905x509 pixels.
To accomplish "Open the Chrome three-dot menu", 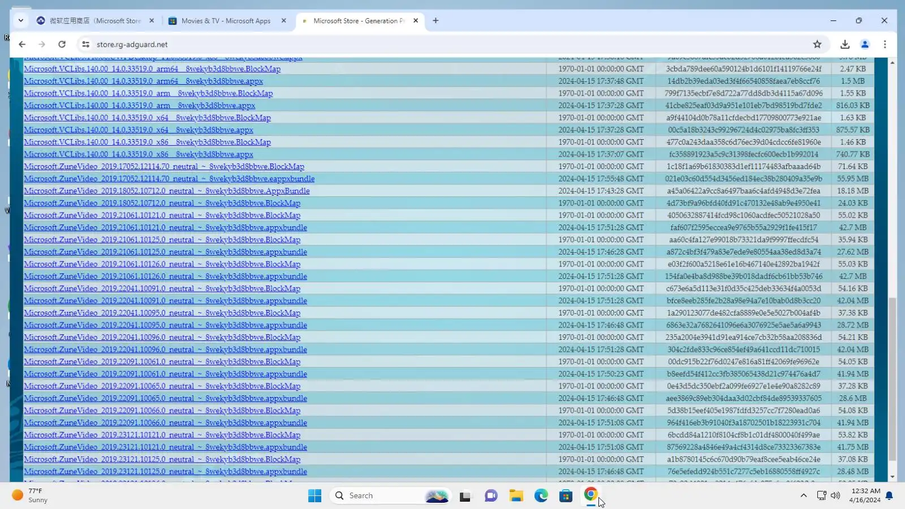I will tap(885, 44).
